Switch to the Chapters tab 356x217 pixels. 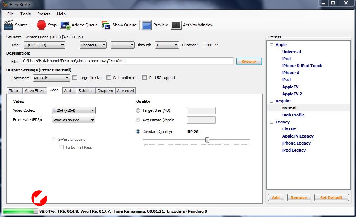(x=105, y=90)
